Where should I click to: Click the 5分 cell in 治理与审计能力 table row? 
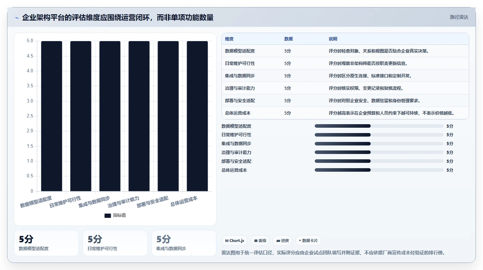click(287, 88)
